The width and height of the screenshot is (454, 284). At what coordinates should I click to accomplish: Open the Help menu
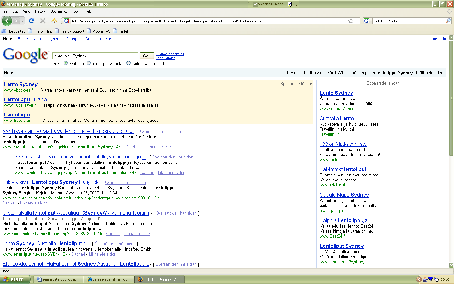click(x=88, y=11)
